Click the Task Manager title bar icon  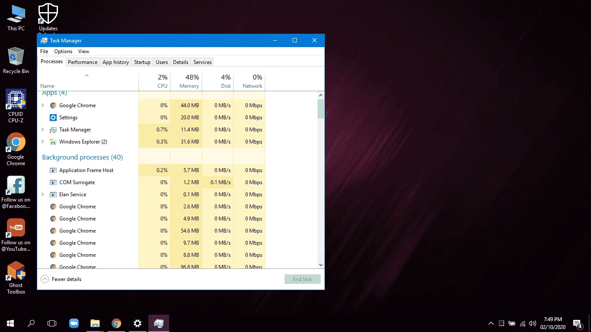[x=44, y=40]
